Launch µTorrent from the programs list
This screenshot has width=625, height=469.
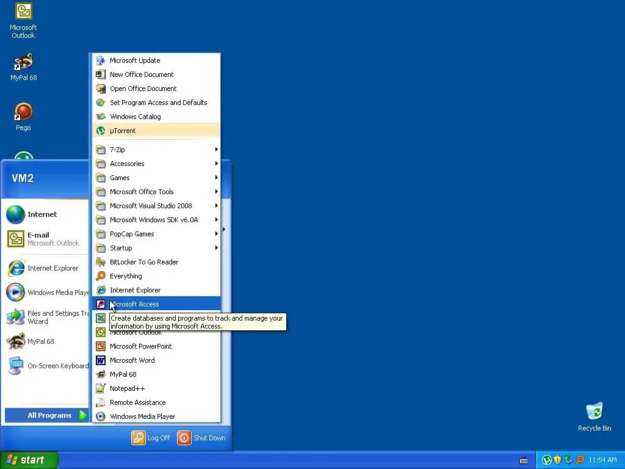[156, 131]
